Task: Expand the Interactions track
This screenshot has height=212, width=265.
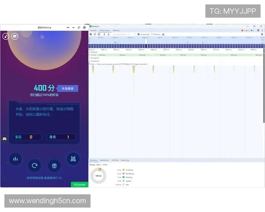Action: click(90, 61)
